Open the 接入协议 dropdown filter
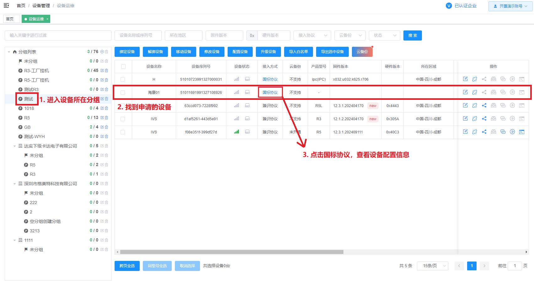 pos(312,35)
